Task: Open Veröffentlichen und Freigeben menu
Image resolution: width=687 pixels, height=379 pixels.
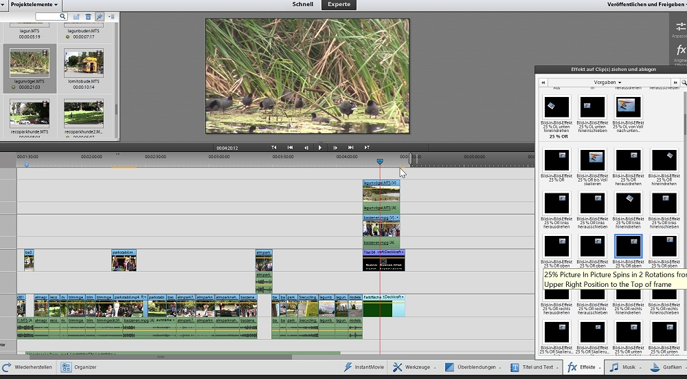Action: tap(646, 4)
